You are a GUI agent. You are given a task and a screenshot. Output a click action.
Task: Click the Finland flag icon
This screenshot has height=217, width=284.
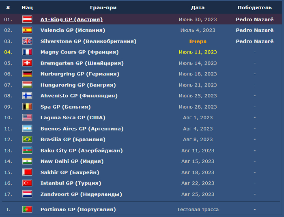click(27, 96)
